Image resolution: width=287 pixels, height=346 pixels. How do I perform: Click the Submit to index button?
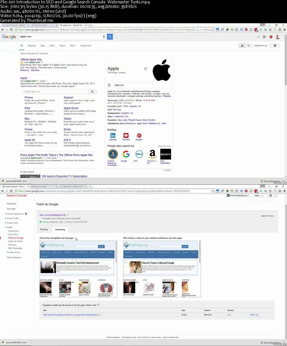coord(267,216)
